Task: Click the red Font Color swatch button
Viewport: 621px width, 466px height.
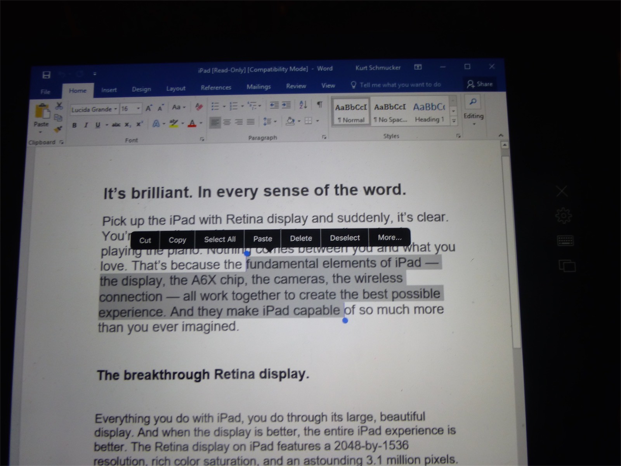Action: pos(192,124)
